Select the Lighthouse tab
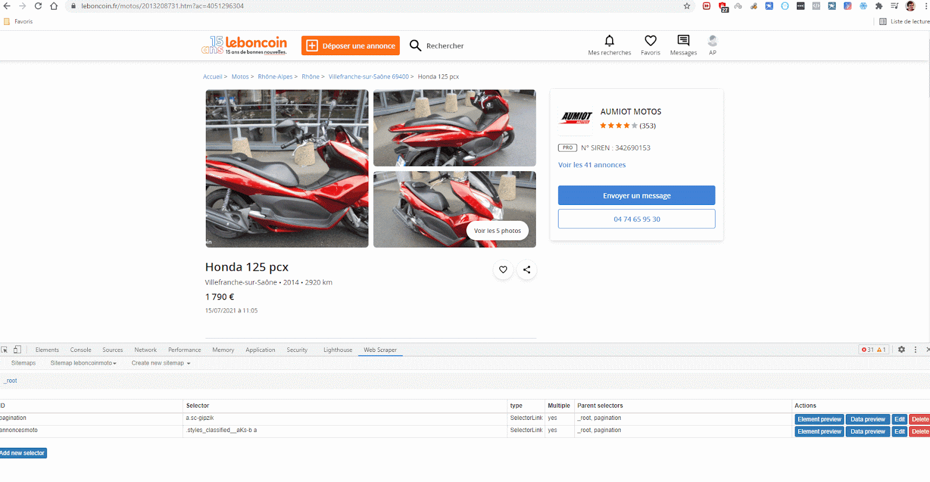 (x=338, y=350)
